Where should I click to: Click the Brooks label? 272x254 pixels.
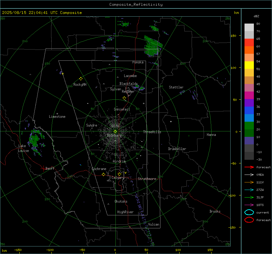coord(215,211)
